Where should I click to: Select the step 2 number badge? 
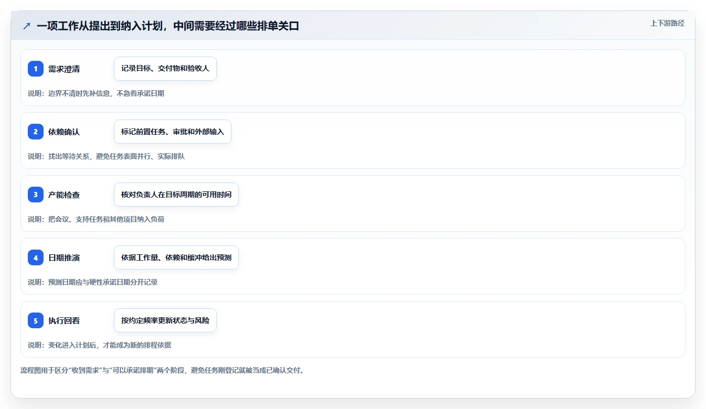pos(36,132)
